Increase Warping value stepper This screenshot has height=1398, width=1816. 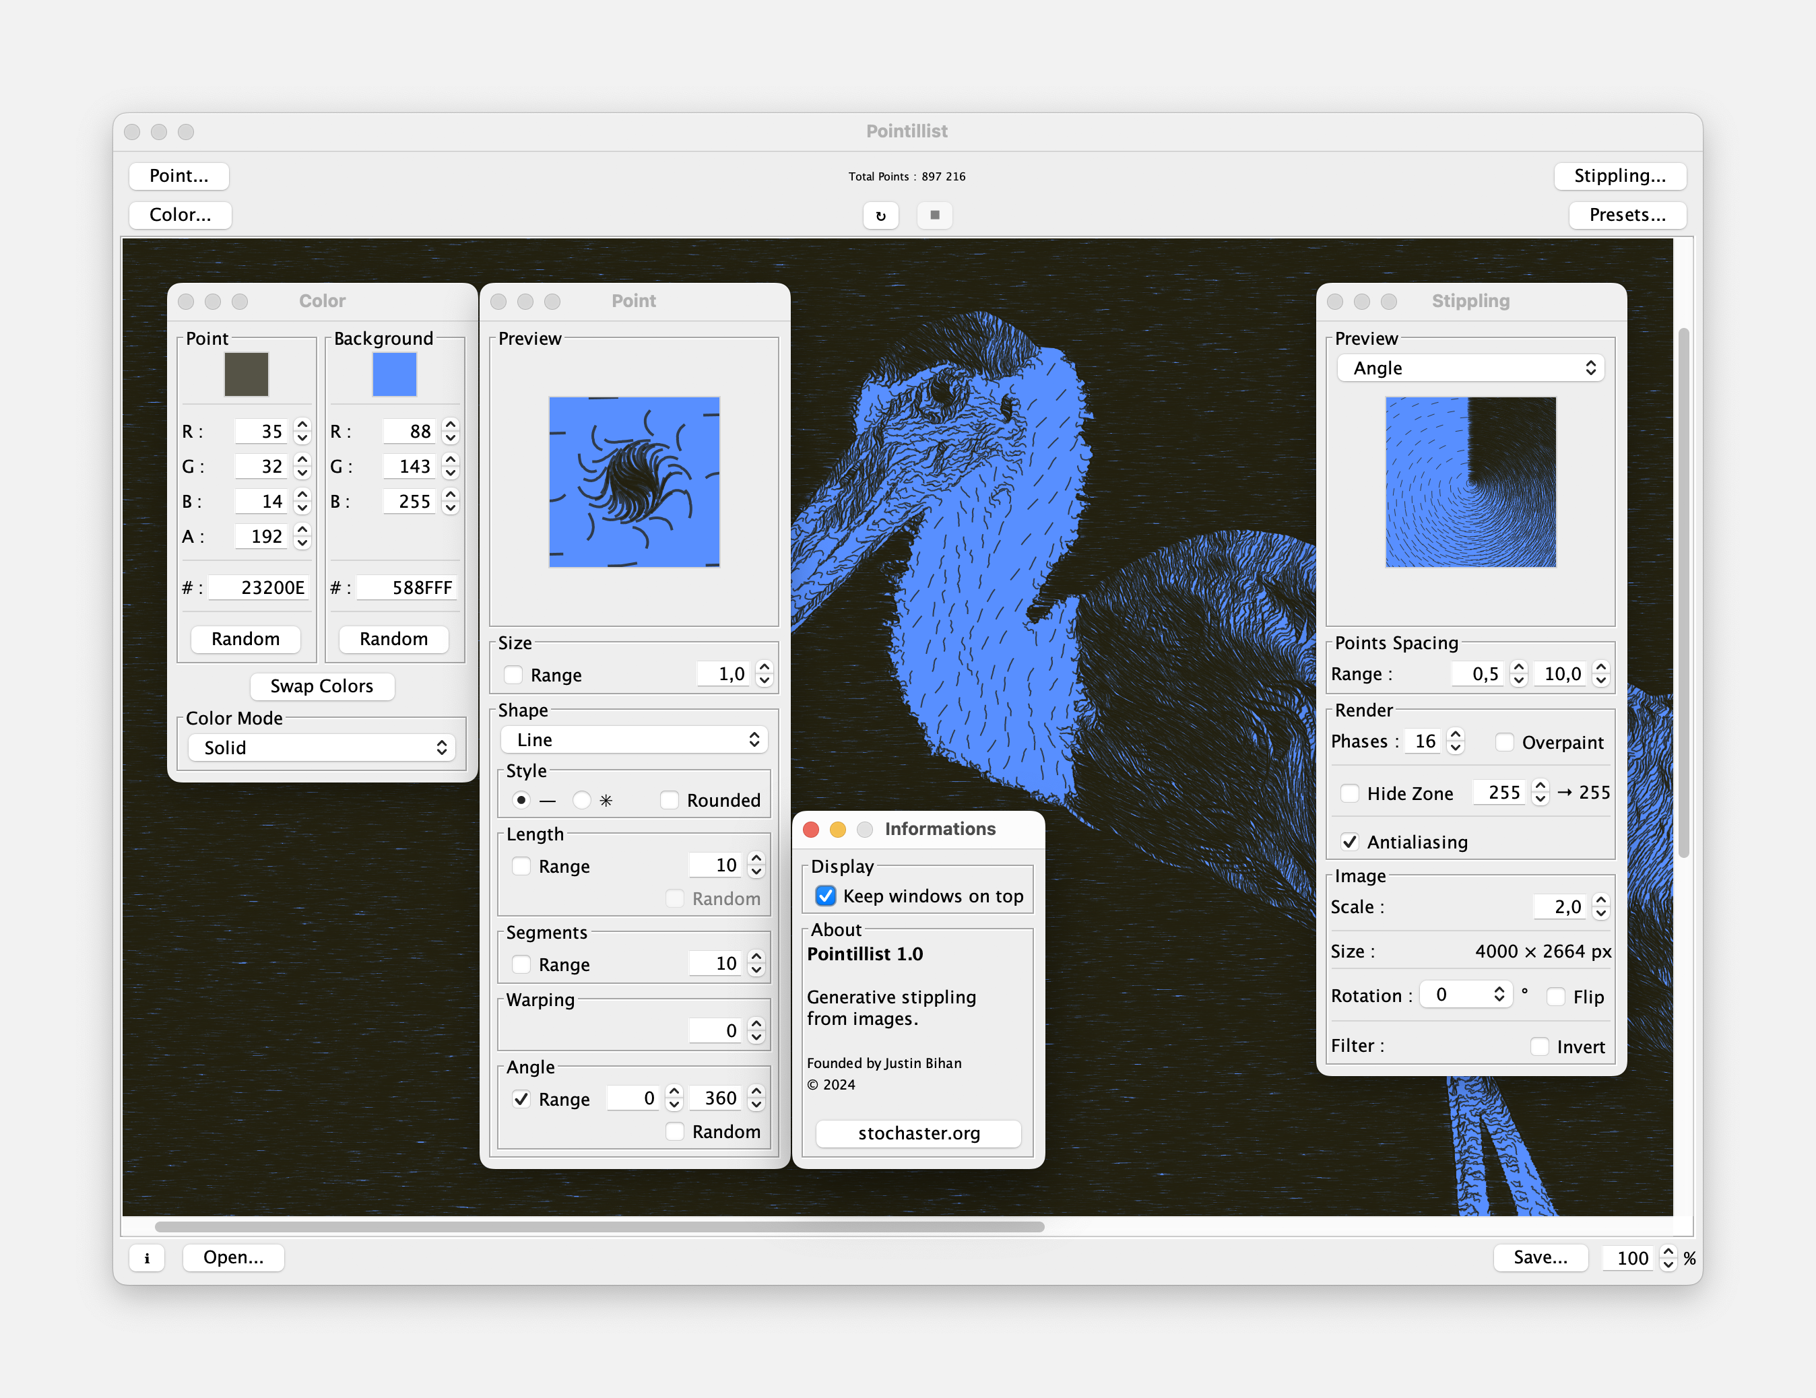pos(756,1024)
